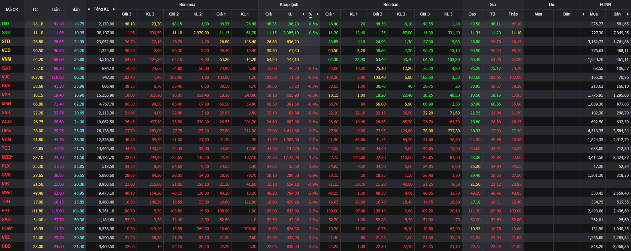Click the ĐTNN group header
The image size is (631, 251).
[x=606, y=5]
